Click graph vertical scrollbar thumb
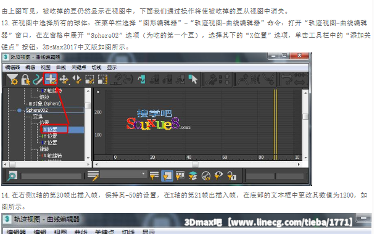The height and width of the screenshot is (234, 377). pos(305,117)
